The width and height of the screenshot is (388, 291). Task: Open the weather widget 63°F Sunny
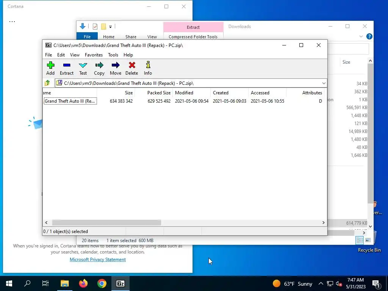pos(292,283)
